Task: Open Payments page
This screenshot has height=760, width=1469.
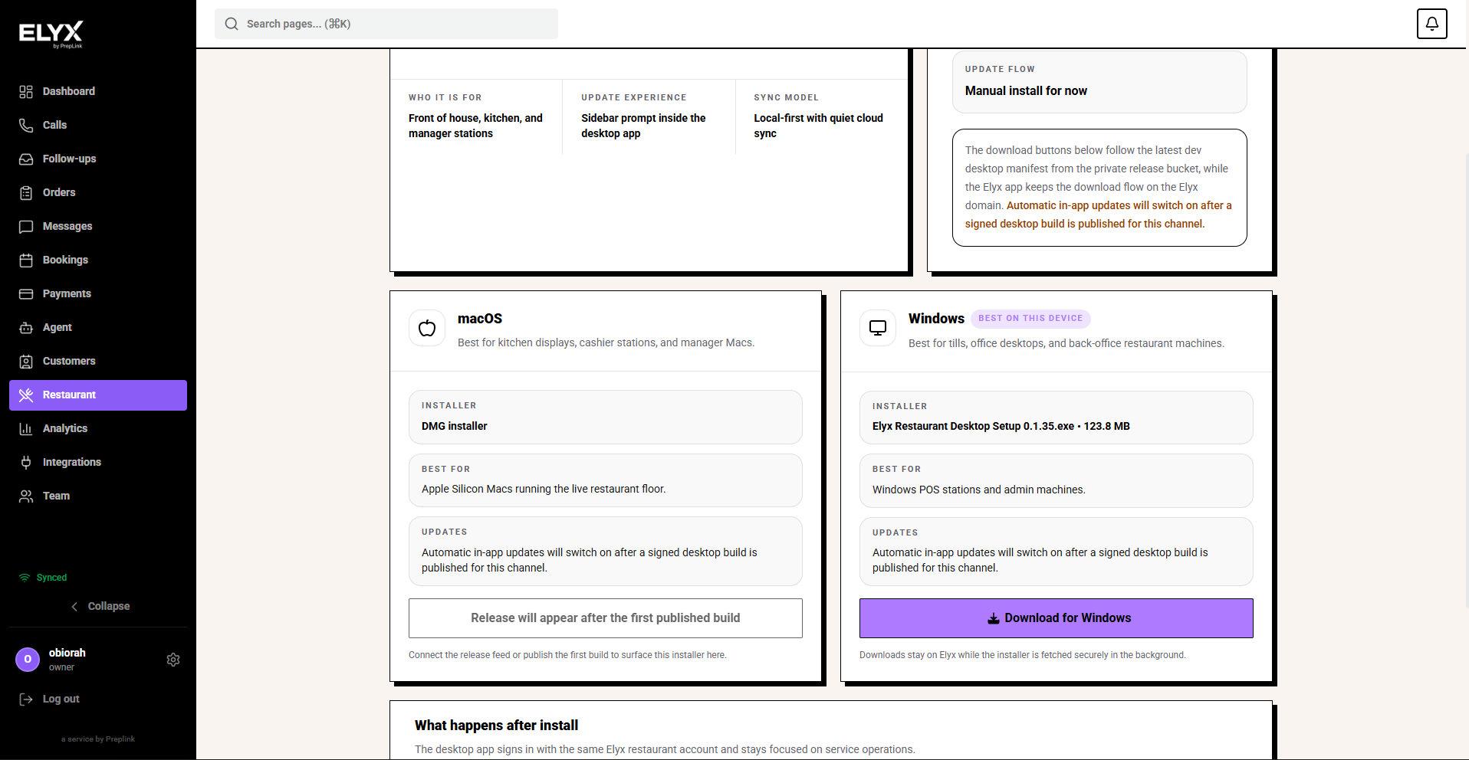Action: tap(98, 294)
